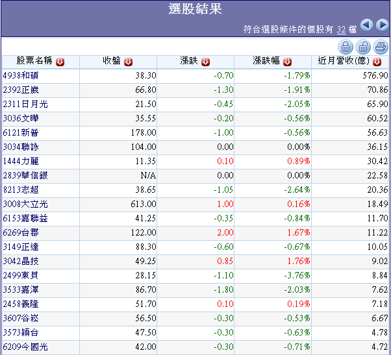Click the 漲跌 column header text
This screenshot has height=355, width=391.
189,60
